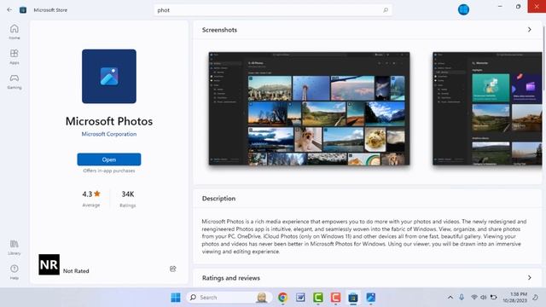Open the user profile avatar
Viewport: 546px width, 307px height.
point(463,9)
